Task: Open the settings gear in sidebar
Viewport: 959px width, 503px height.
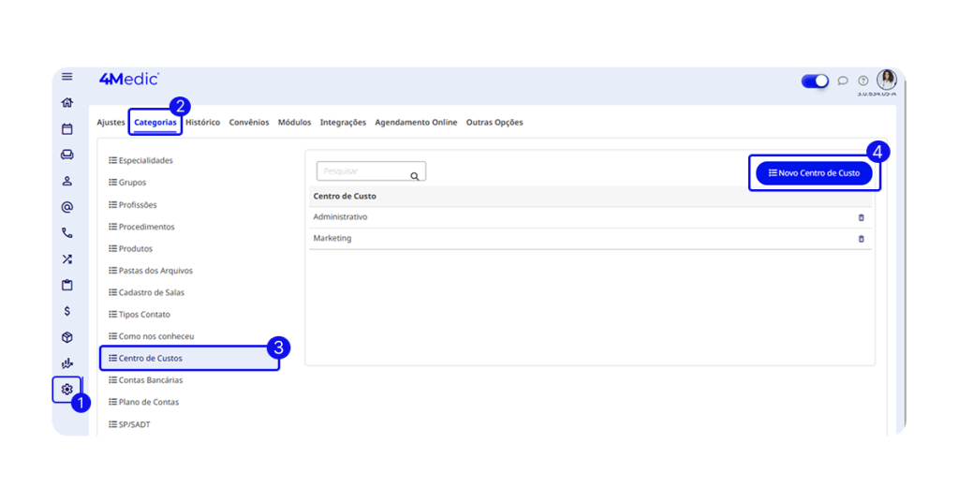Action: pos(66,389)
